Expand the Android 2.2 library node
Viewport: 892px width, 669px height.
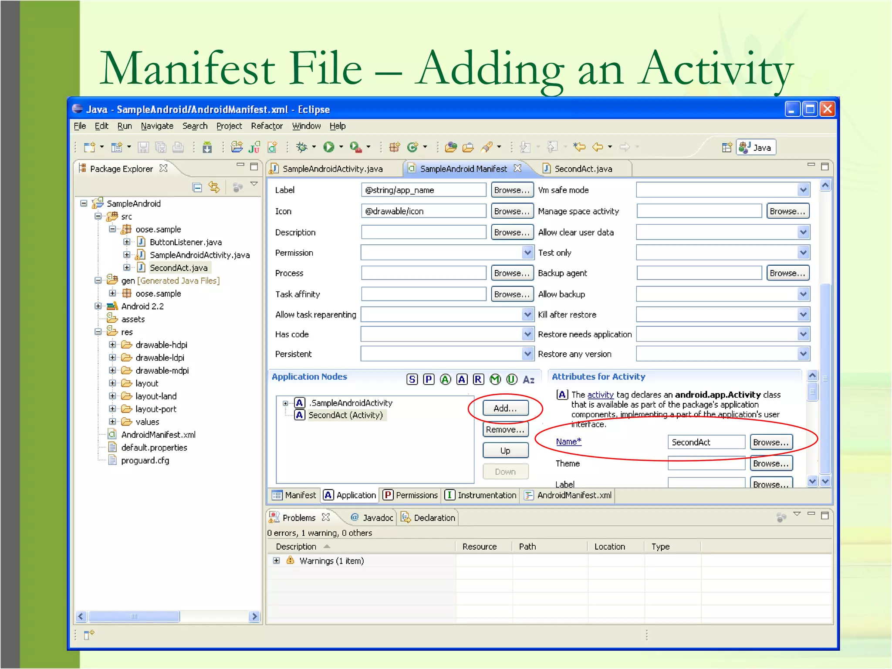pos(98,306)
